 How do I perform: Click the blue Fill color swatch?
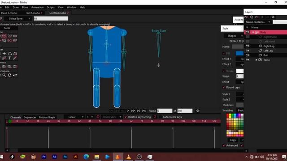(x=239, y=53)
